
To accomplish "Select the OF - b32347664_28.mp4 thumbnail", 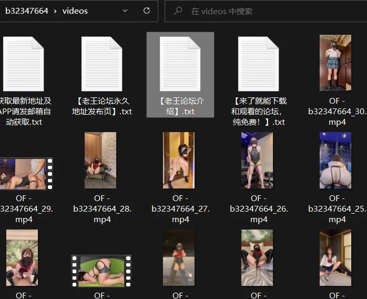I will pos(100,160).
